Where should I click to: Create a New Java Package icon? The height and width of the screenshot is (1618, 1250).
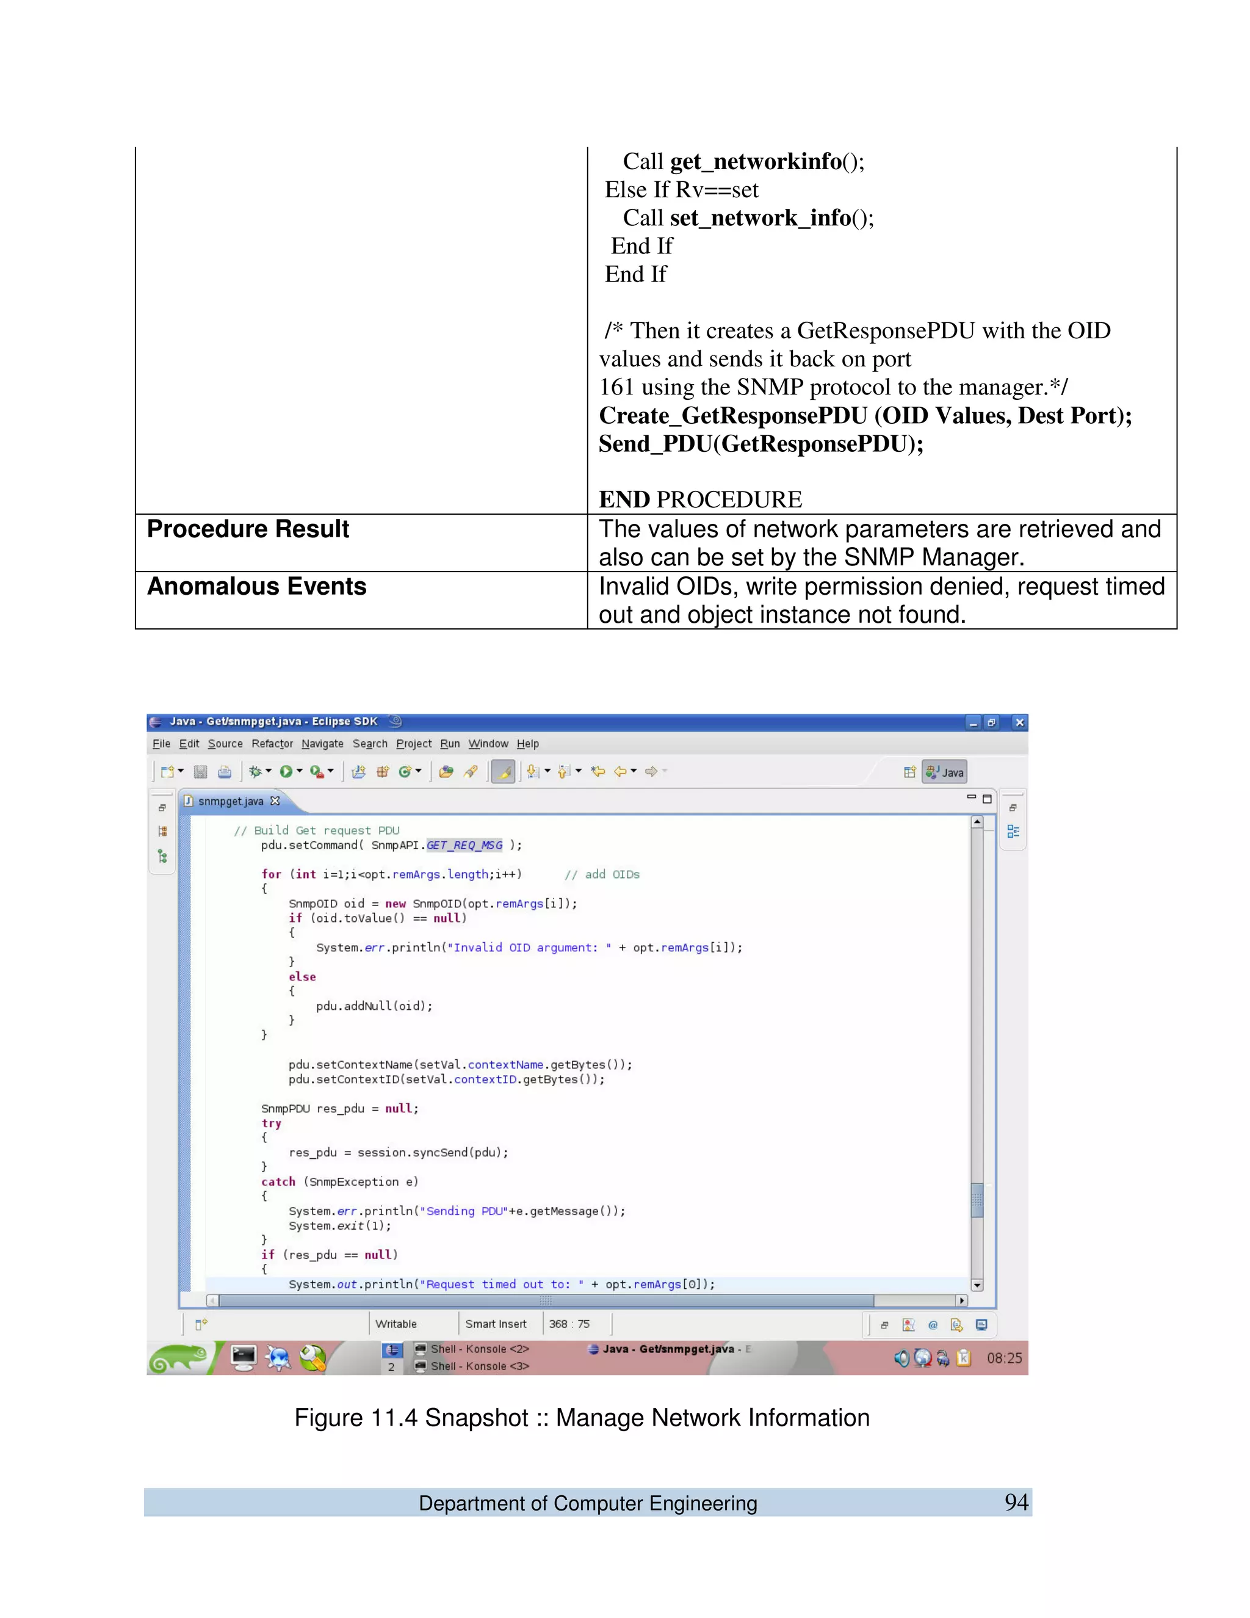click(x=382, y=772)
